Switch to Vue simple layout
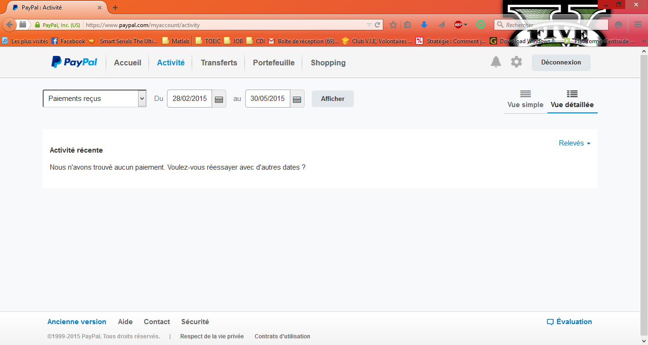 [x=525, y=99]
